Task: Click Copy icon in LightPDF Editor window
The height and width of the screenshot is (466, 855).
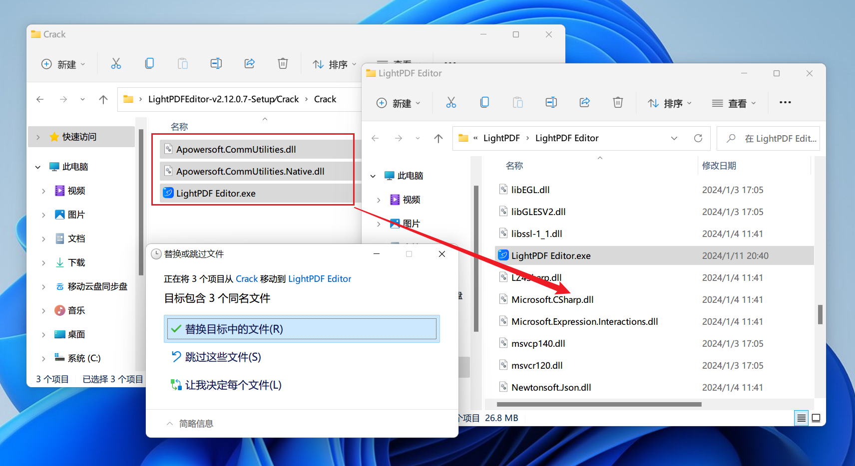Action: tap(484, 102)
